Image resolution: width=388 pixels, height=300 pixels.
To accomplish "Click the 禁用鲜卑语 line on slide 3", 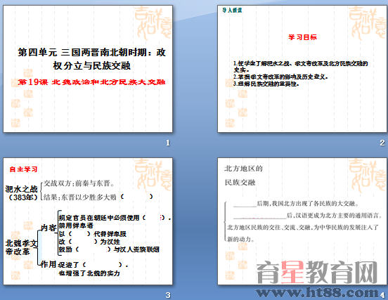I will 76,226.
